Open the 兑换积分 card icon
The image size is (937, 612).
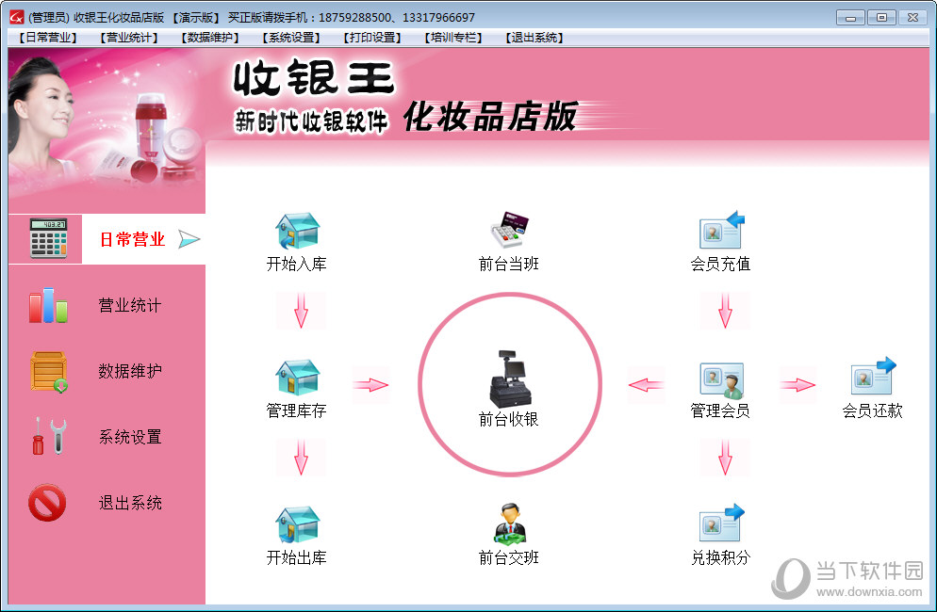coord(722,523)
